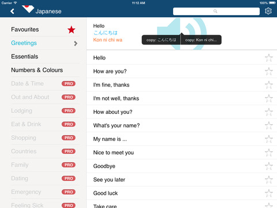
Task: Open the Essentials category
Action: 25,57
